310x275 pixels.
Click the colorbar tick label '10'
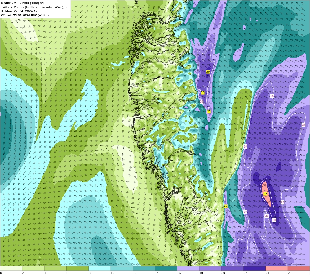coord(113,273)
